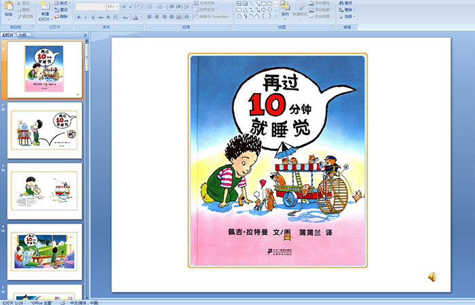Click the Decrease Indent icon
The height and width of the screenshot is (305, 475).
point(172,6)
